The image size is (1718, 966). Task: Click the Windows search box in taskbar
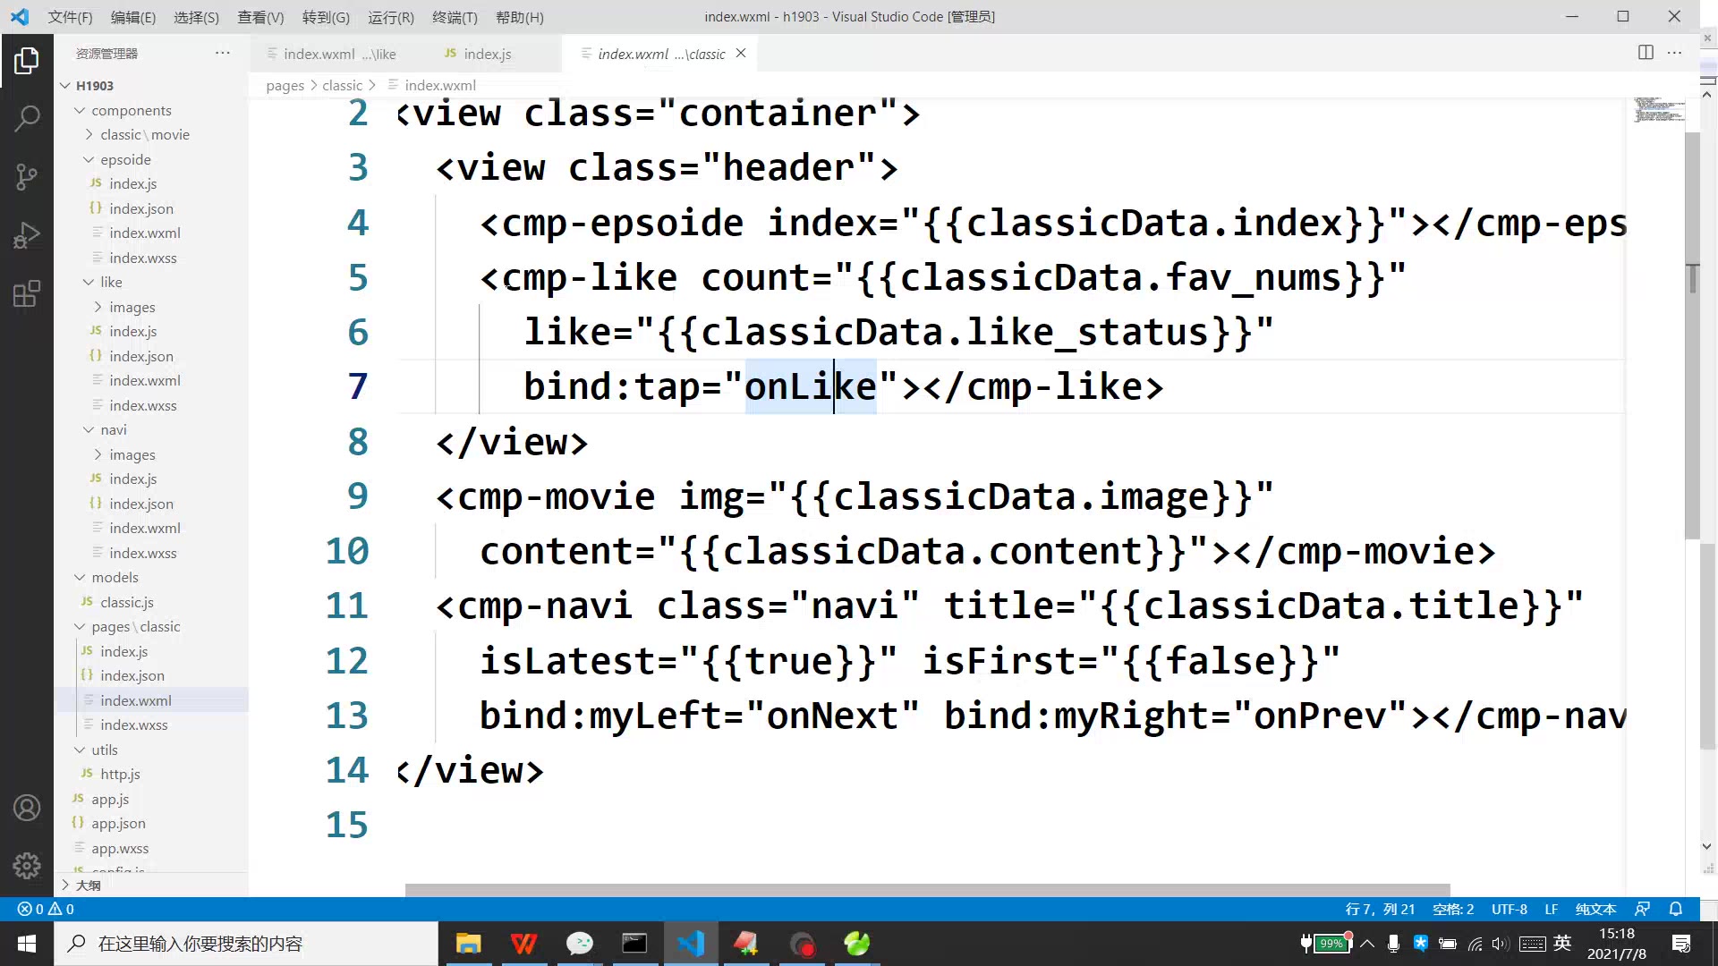click(x=246, y=944)
